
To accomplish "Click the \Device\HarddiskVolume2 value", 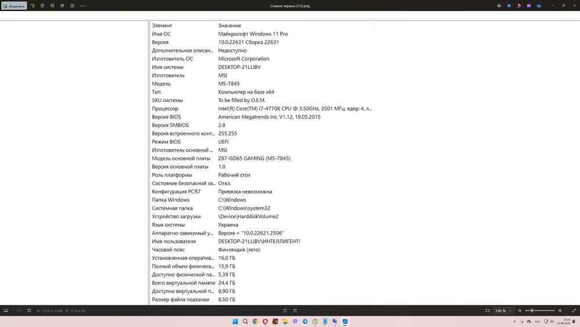I will [248, 216].
